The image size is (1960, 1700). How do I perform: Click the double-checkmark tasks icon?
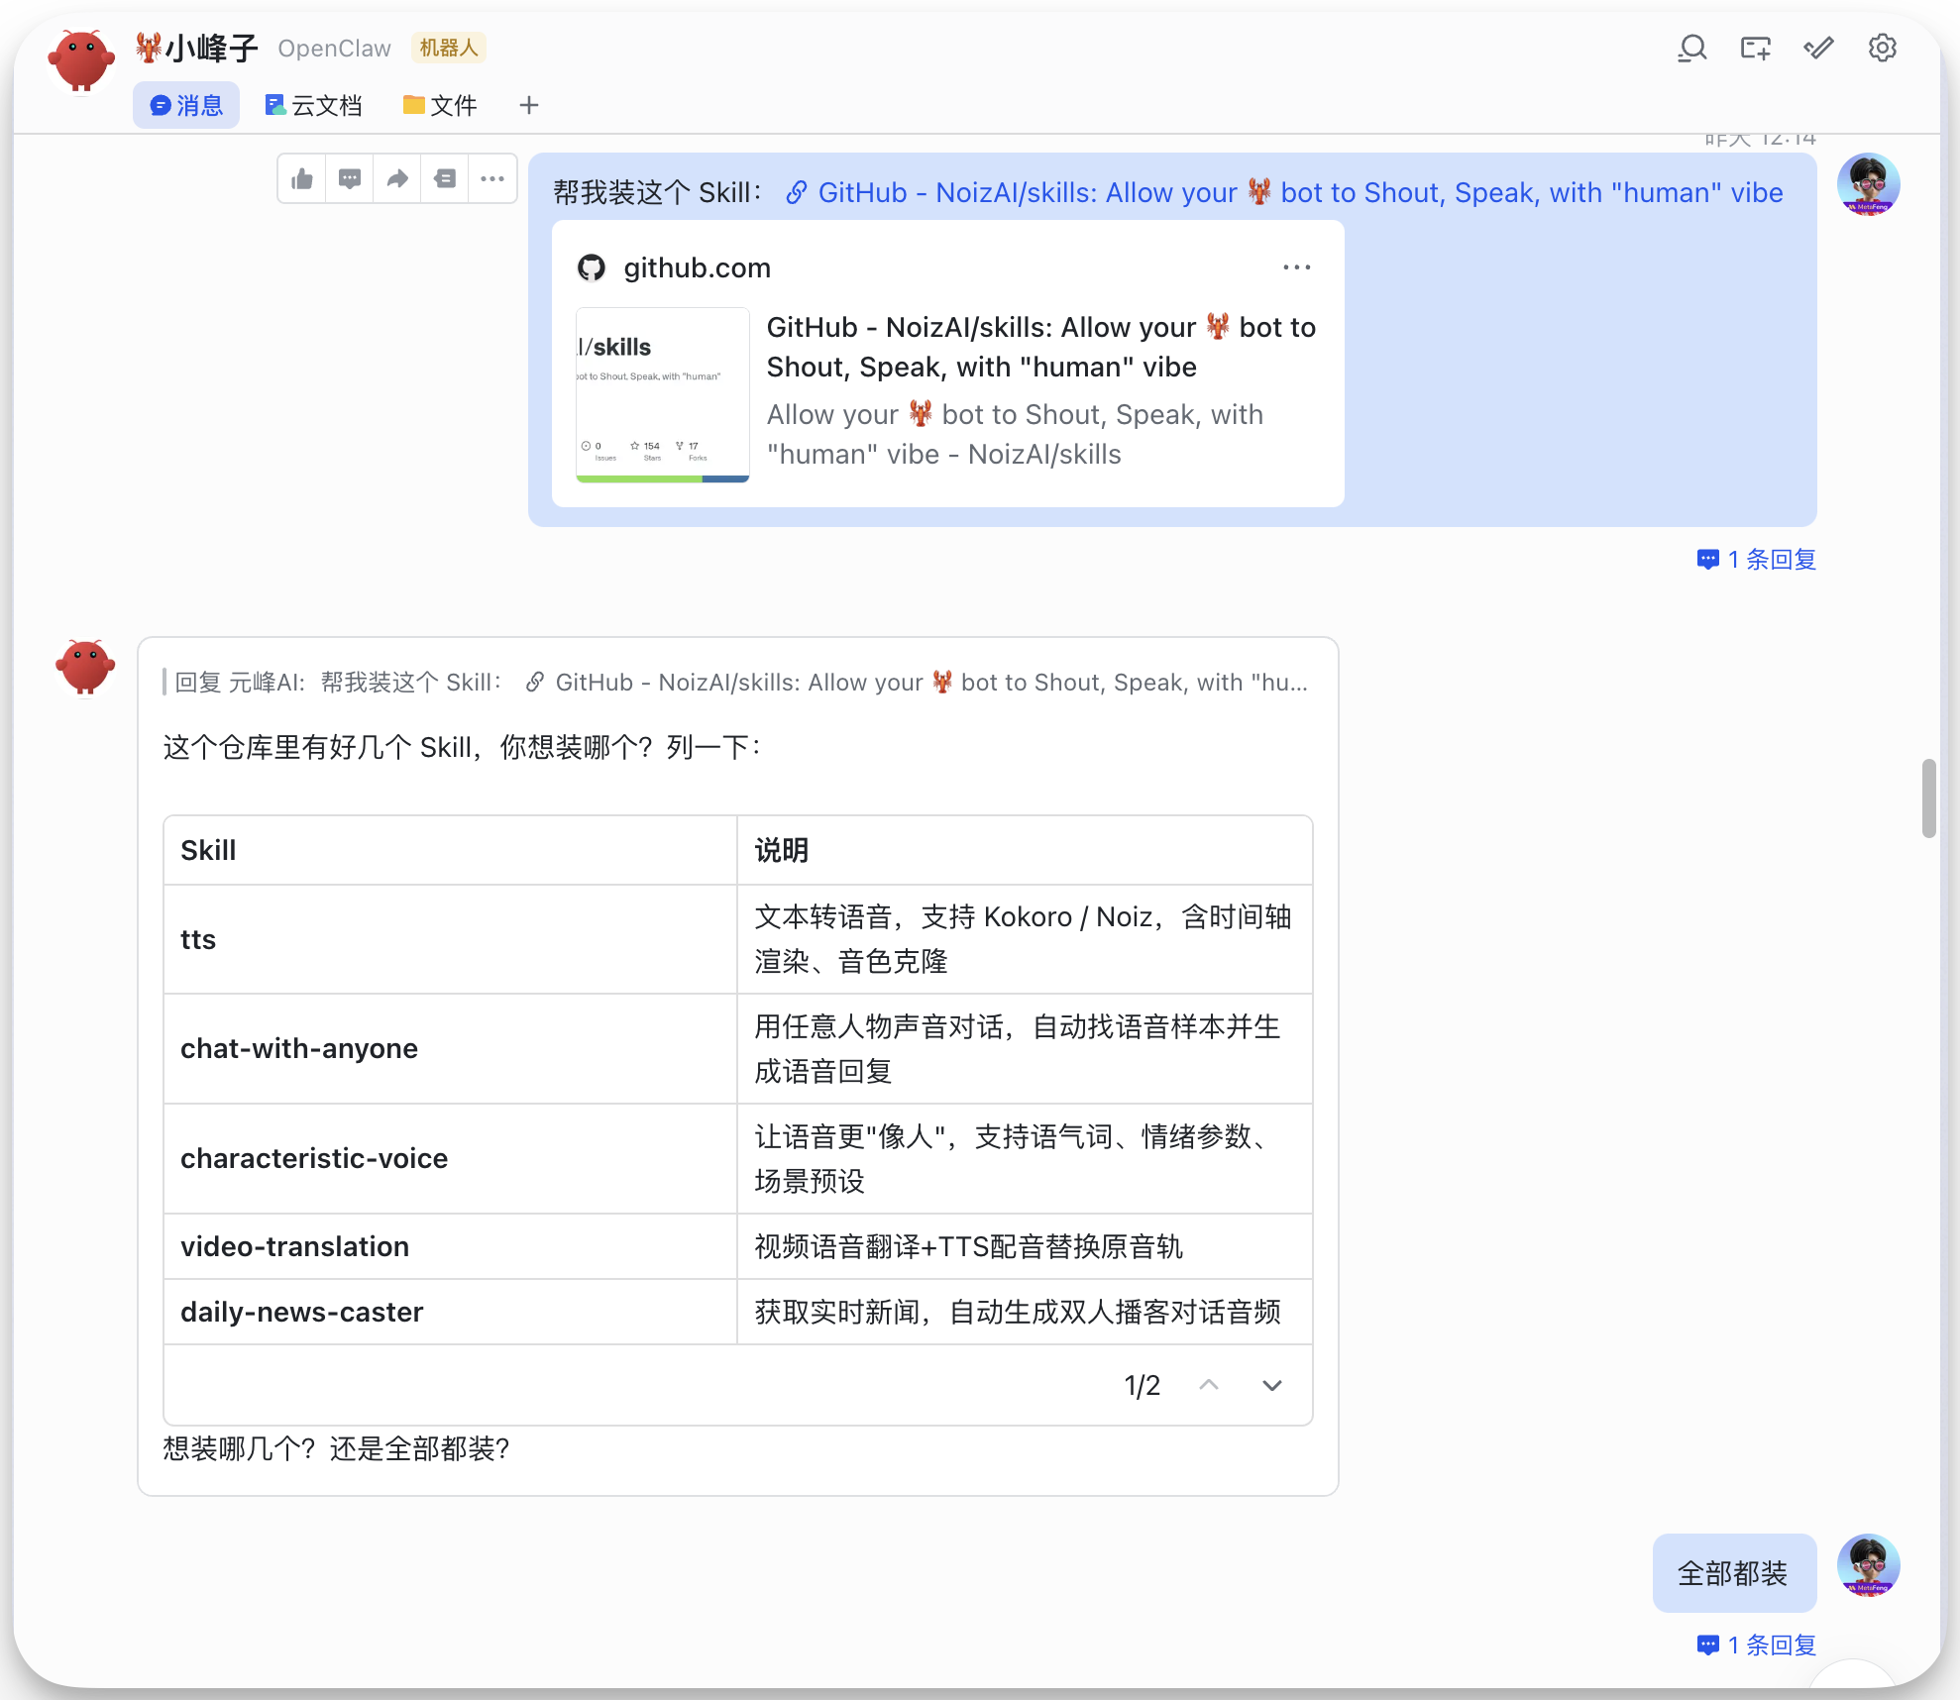click(x=1819, y=48)
